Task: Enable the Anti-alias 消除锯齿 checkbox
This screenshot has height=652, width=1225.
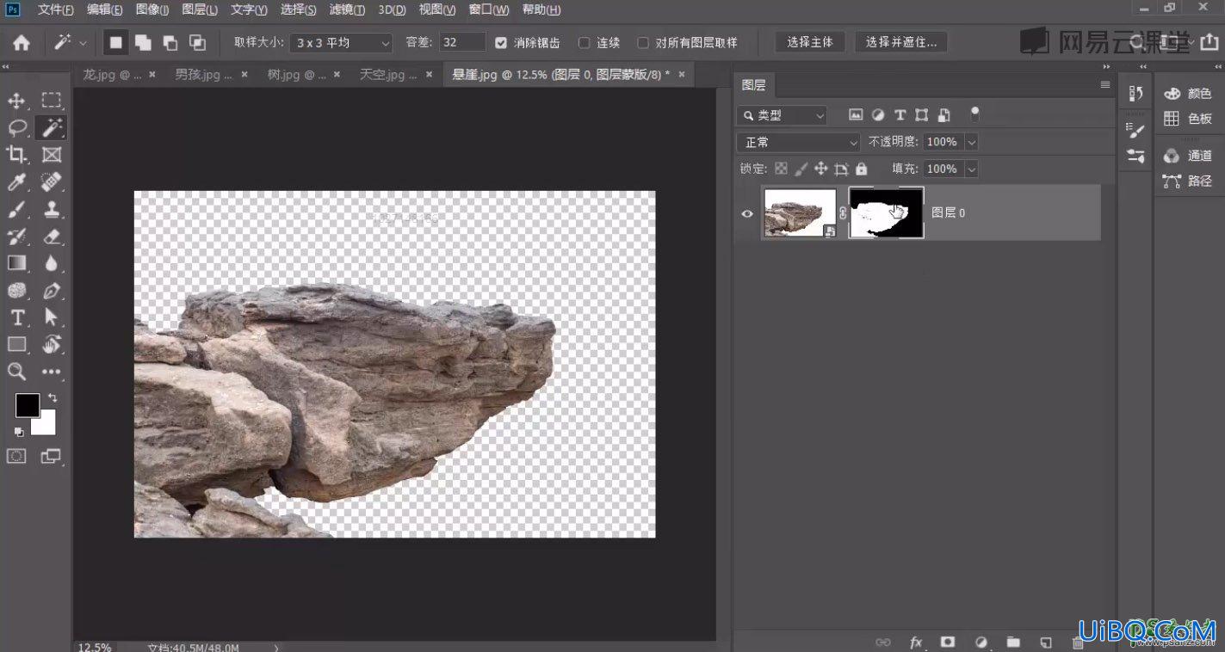Action: pos(501,42)
